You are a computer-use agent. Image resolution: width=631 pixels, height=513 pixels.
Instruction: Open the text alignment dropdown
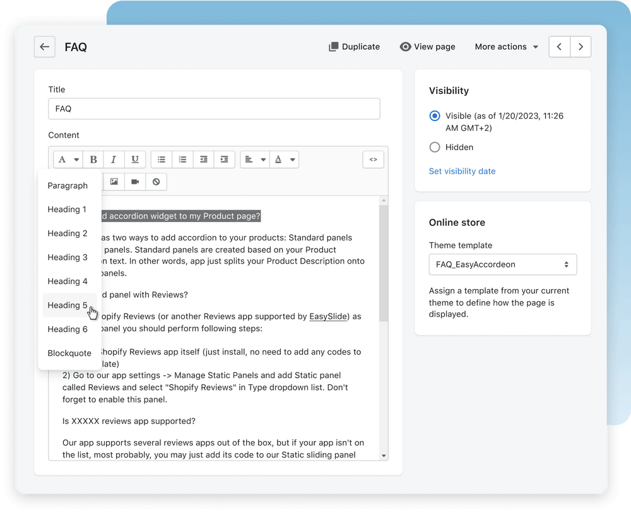tap(254, 159)
